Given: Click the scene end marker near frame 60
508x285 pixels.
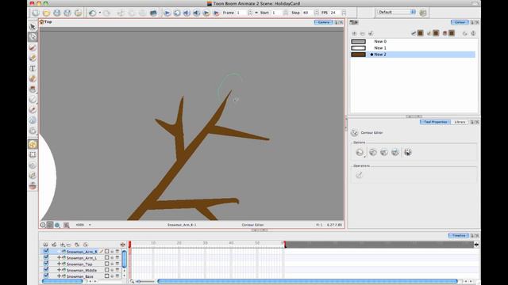Looking at the screenshot, I should 285,245.
